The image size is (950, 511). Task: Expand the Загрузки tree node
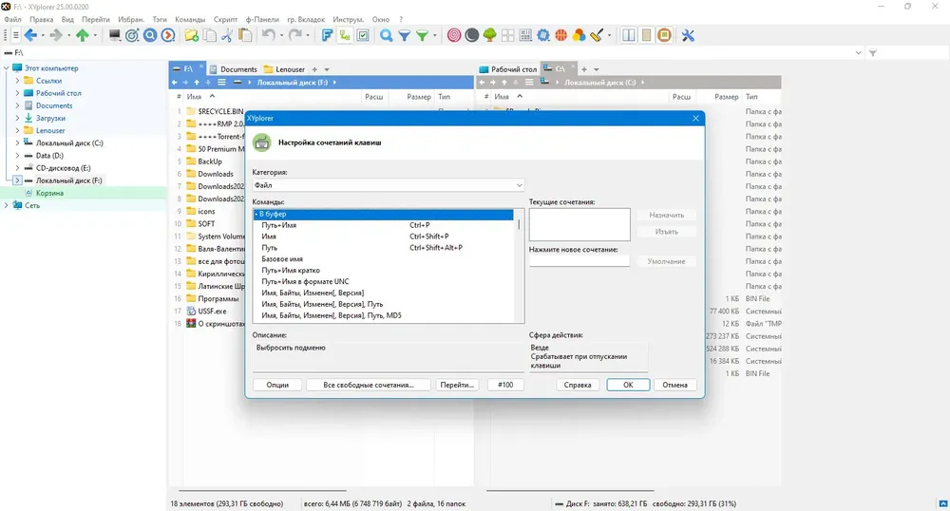tap(17, 118)
